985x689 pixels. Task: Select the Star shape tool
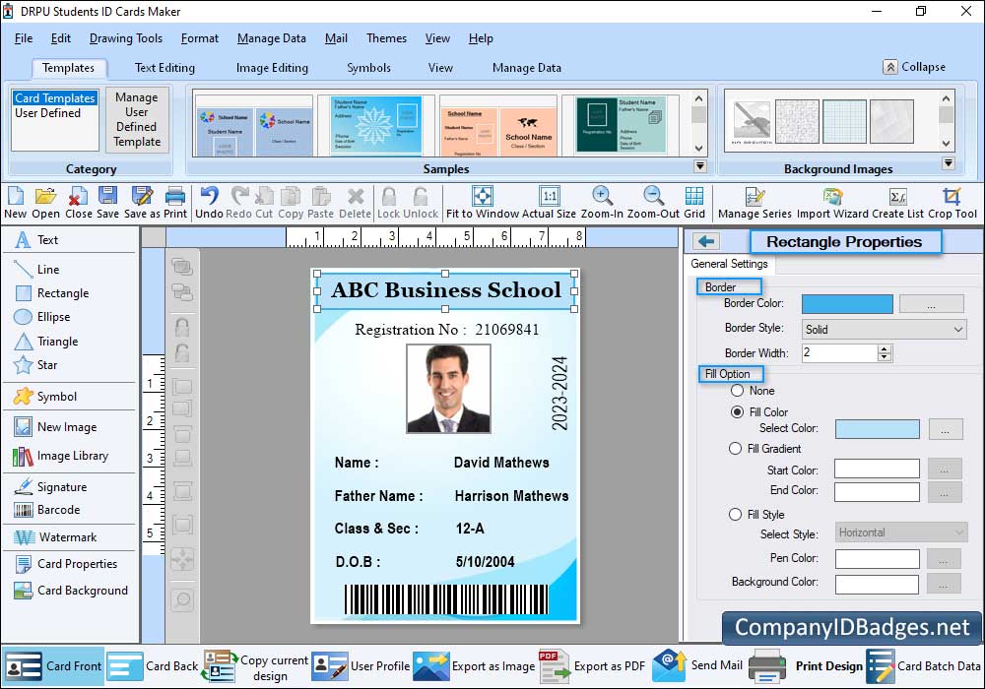[x=35, y=365]
